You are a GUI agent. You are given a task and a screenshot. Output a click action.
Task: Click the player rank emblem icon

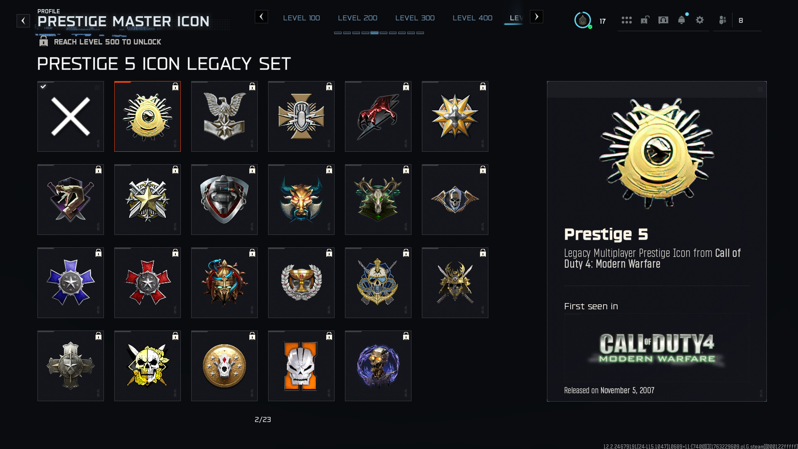pos(583,20)
